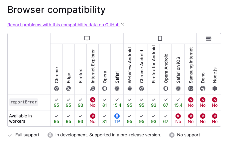Click the mobile platform phone icon

coord(160,39)
